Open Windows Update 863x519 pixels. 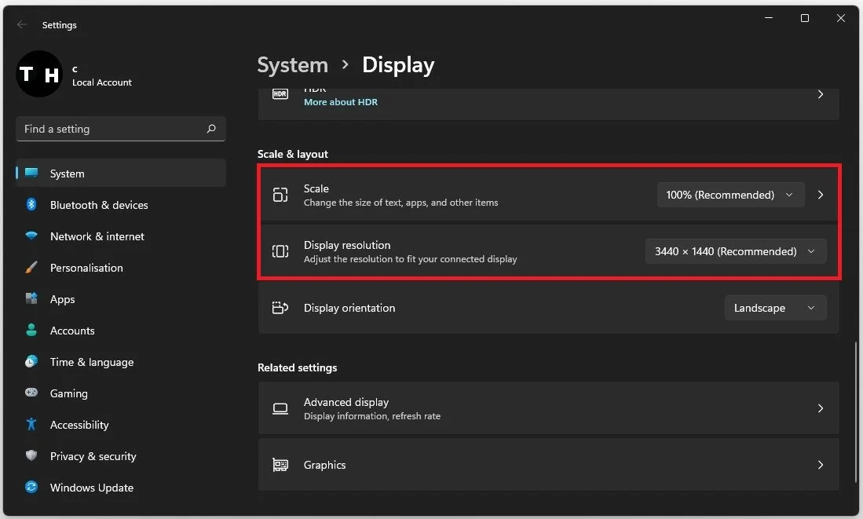point(120,487)
